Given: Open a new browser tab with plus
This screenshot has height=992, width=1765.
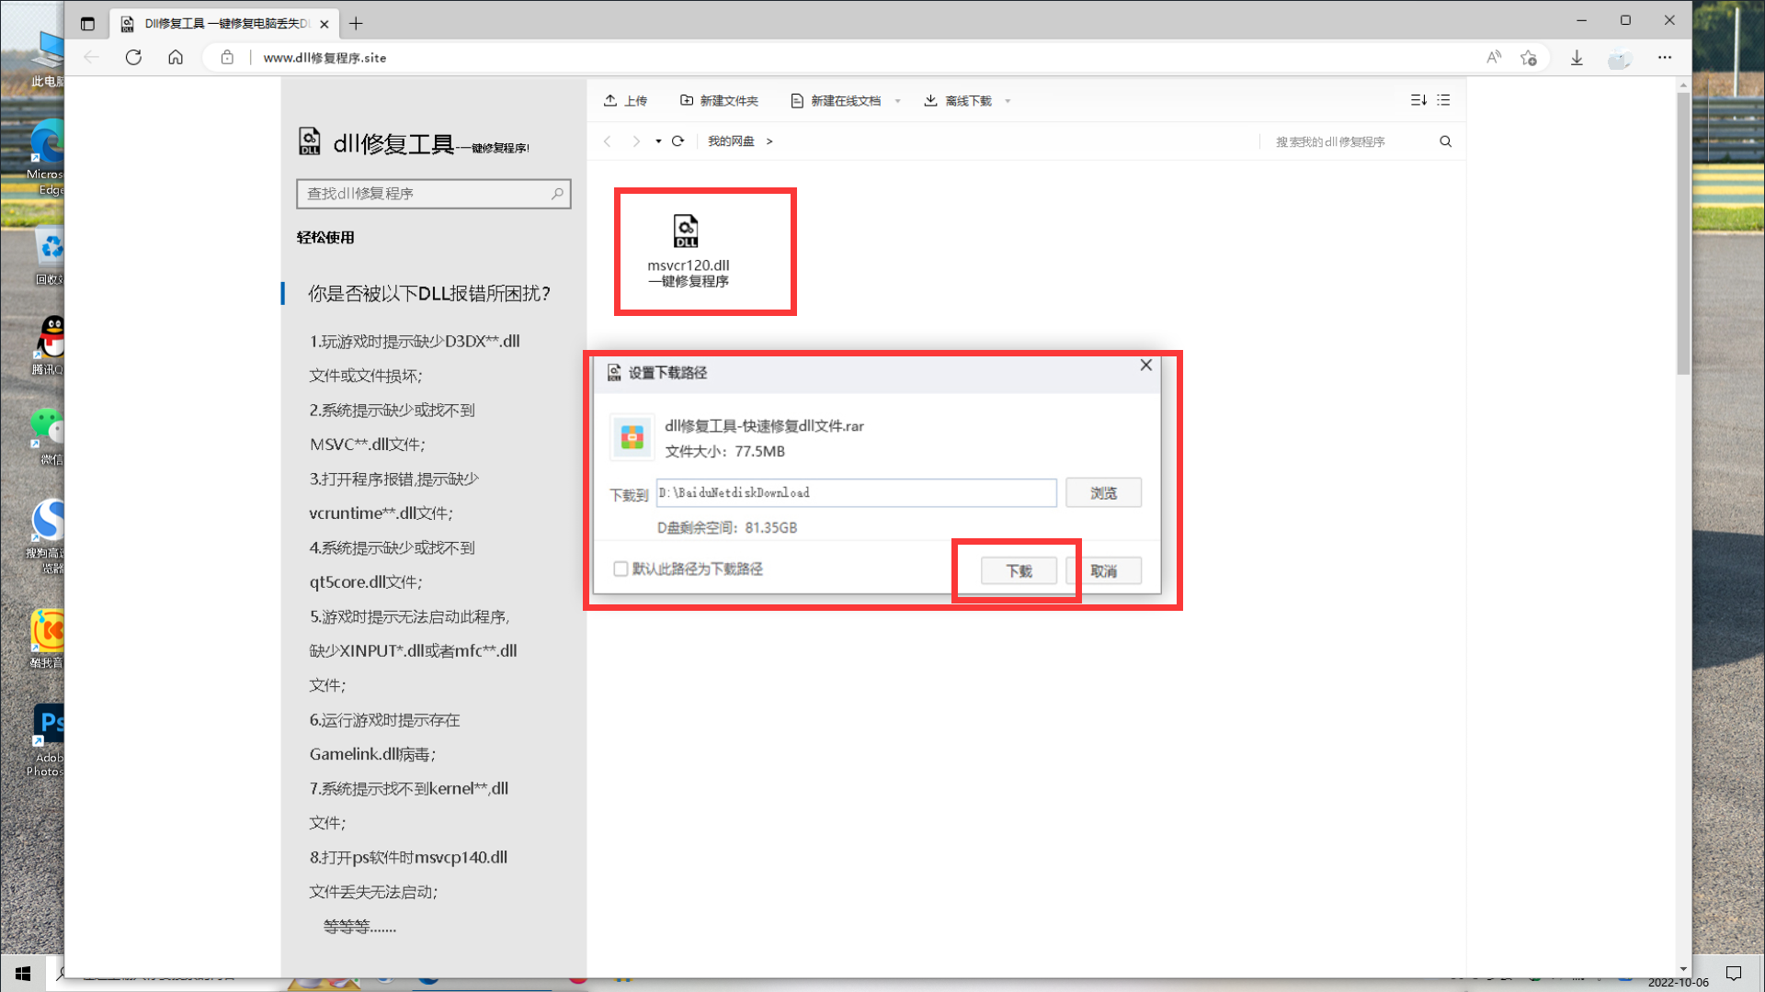Looking at the screenshot, I should 357,24.
